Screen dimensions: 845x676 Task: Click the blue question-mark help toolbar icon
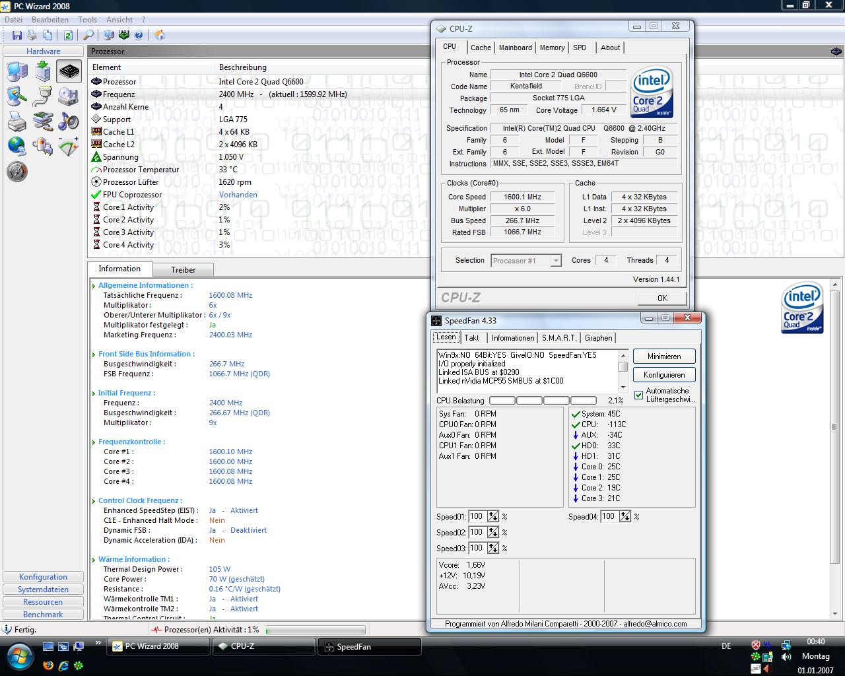[139, 35]
